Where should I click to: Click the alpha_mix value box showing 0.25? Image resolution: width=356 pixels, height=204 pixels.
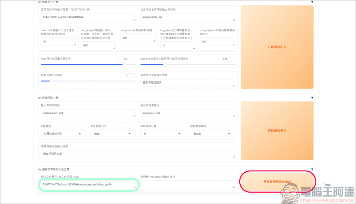pos(226,59)
